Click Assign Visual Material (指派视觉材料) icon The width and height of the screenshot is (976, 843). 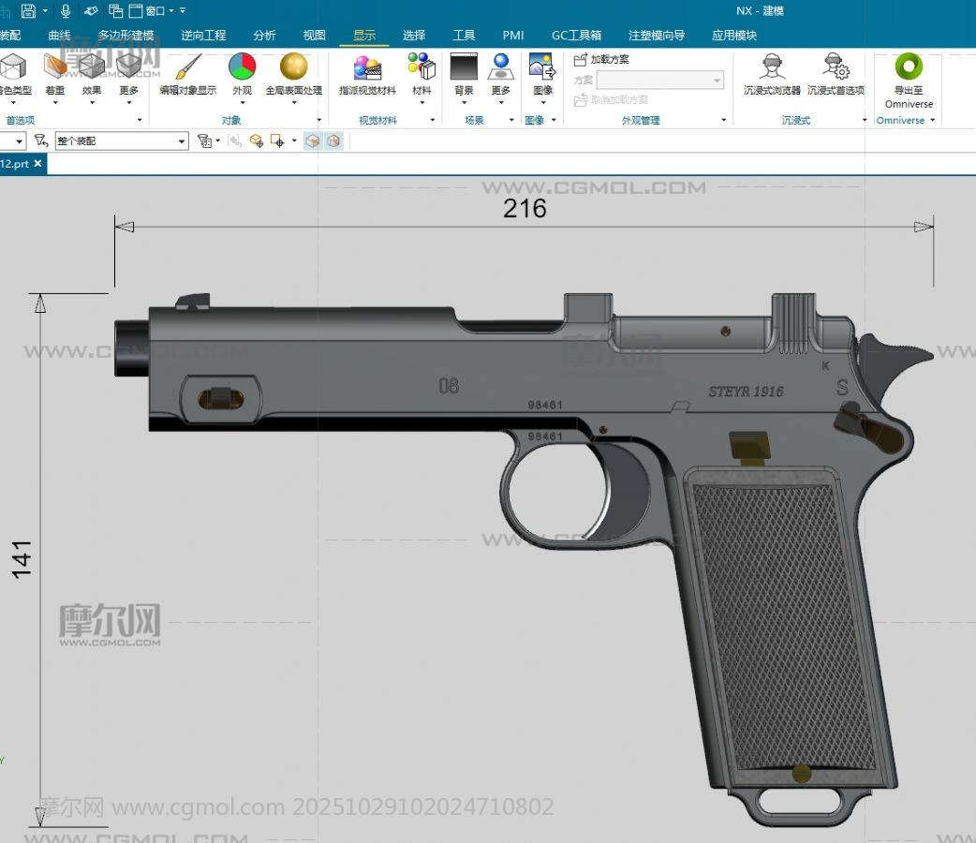click(367, 67)
